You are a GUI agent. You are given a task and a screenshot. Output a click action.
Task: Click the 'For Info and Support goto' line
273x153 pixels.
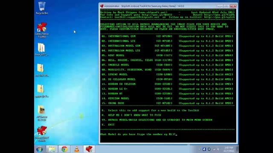(x=136, y=15)
